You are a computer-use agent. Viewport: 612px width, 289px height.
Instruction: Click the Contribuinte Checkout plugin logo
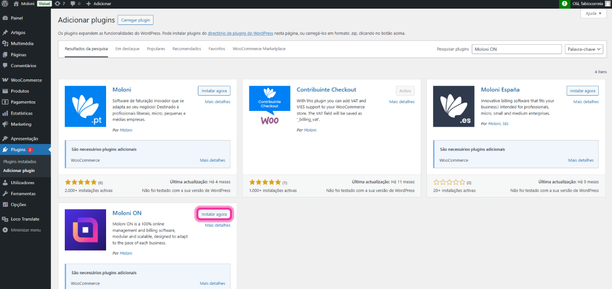[269, 106]
